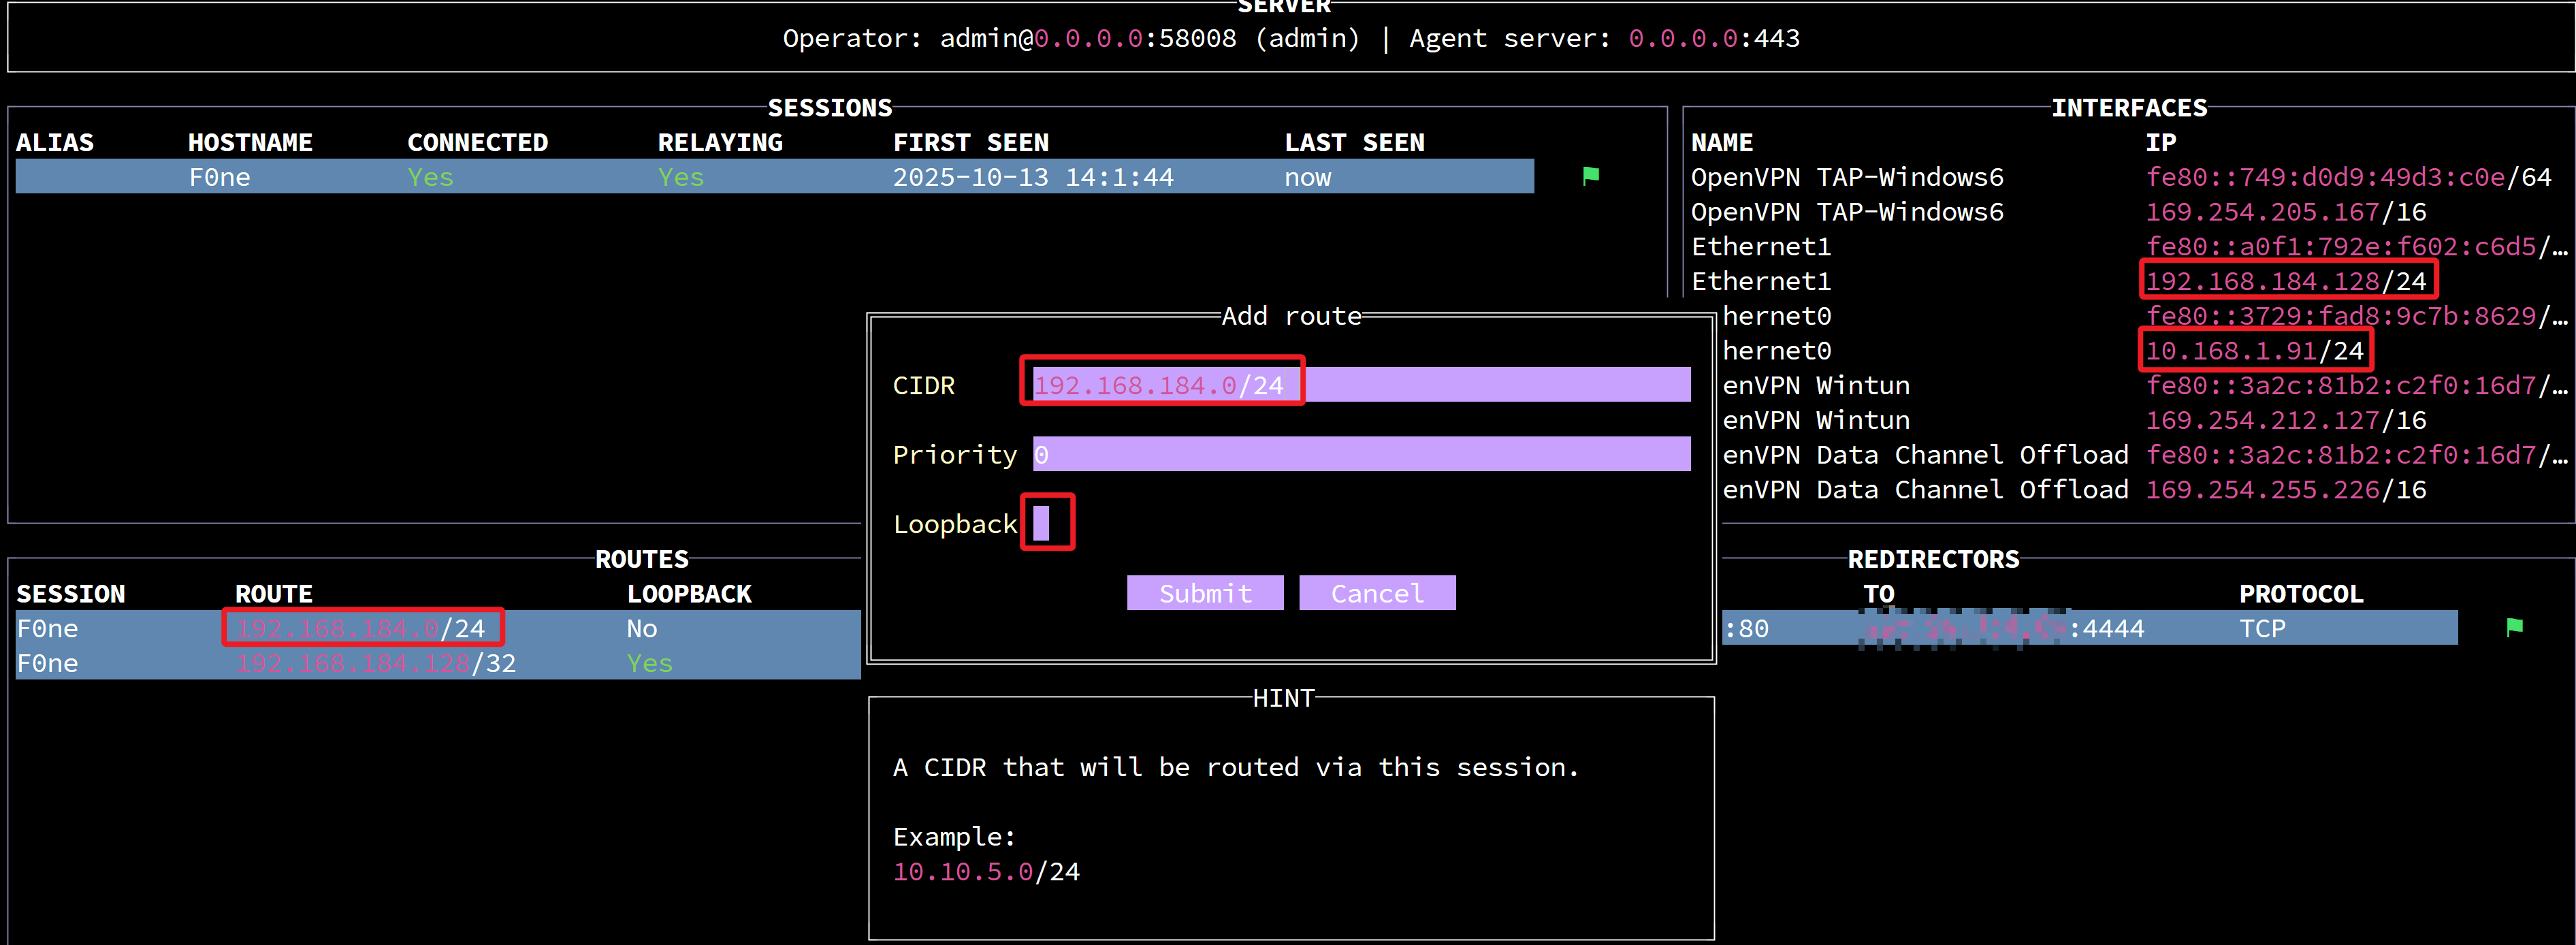Select route 192.168.184.128/32 in Routes

tap(376, 663)
